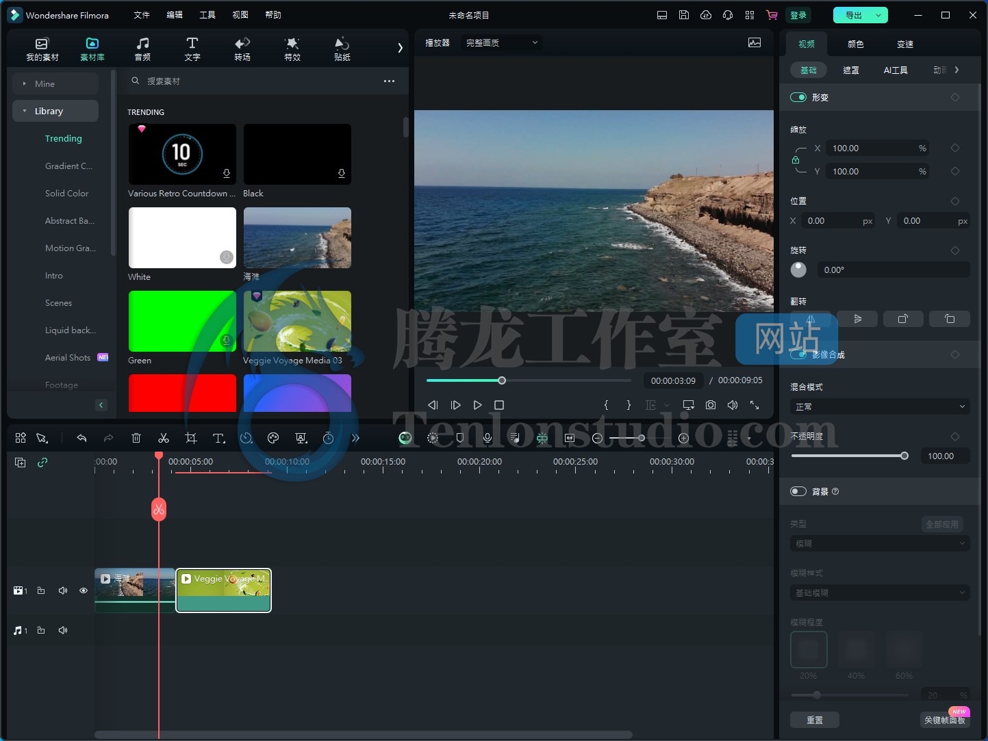Take a snapshot with camera icon
Screen dimensions: 988x741
pos(711,405)
